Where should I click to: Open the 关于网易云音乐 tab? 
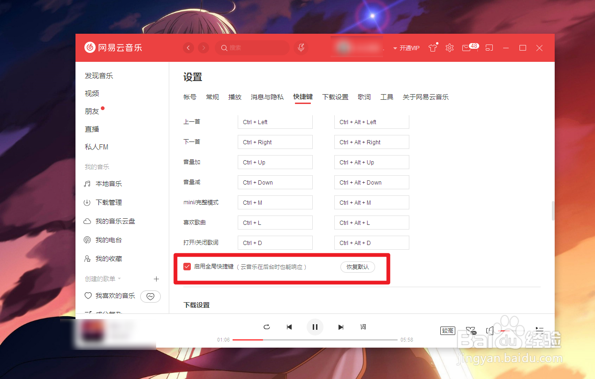click(426, 97)
